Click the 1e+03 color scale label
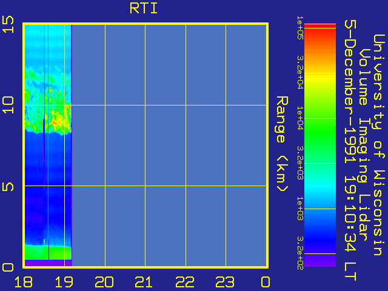This screenshot has width=388, height=291. 300,209
